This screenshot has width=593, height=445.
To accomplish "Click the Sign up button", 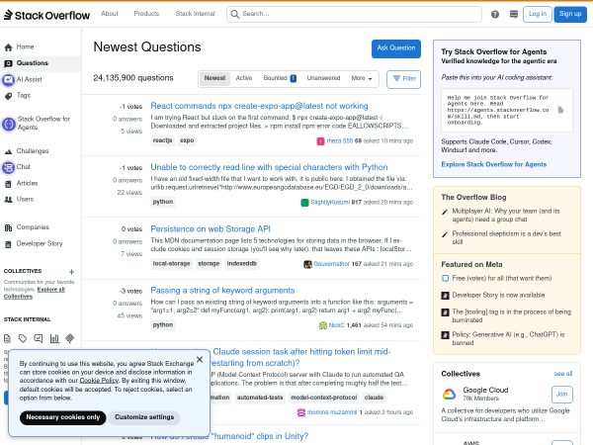I will (x=570, y=15).
